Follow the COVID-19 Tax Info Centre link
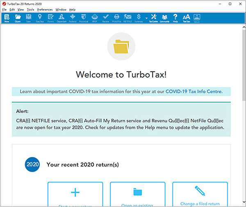The image size is (246, 207). [194, 92]
